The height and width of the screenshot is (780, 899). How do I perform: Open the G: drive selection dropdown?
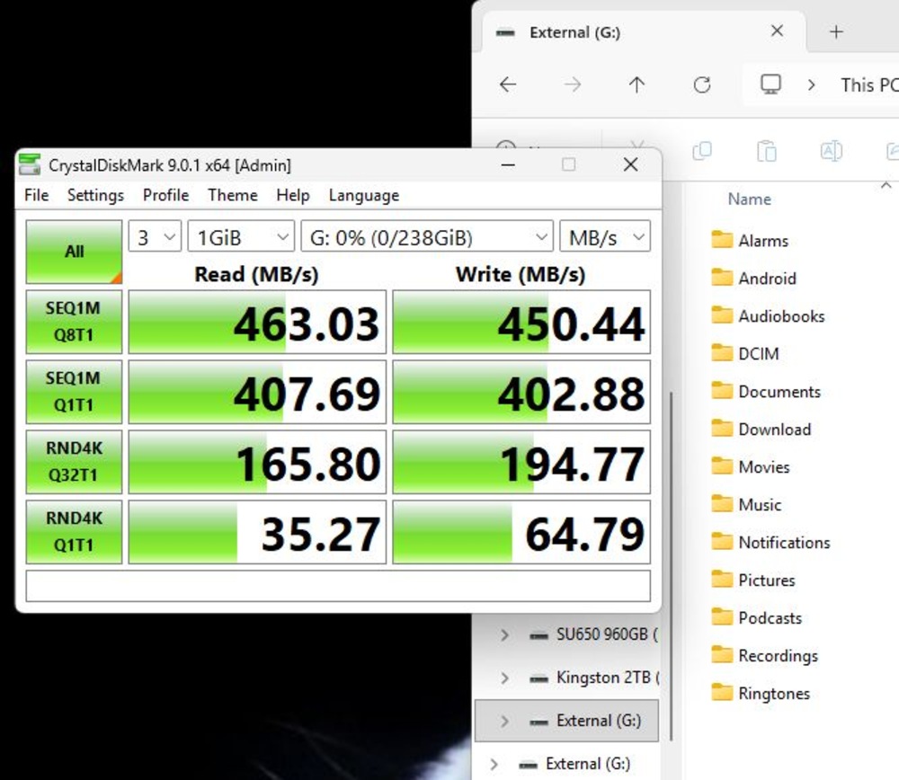coord(426,238)
